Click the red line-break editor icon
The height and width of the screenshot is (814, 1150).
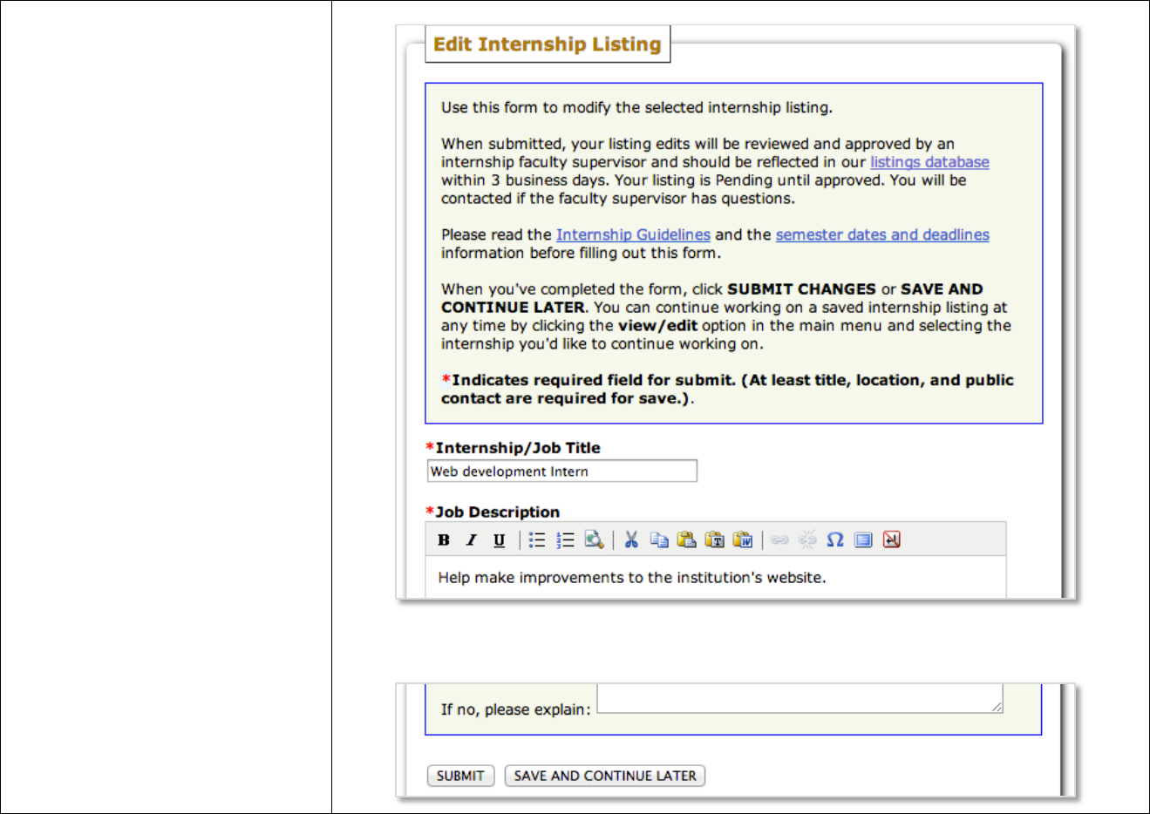tap(891, 540)
